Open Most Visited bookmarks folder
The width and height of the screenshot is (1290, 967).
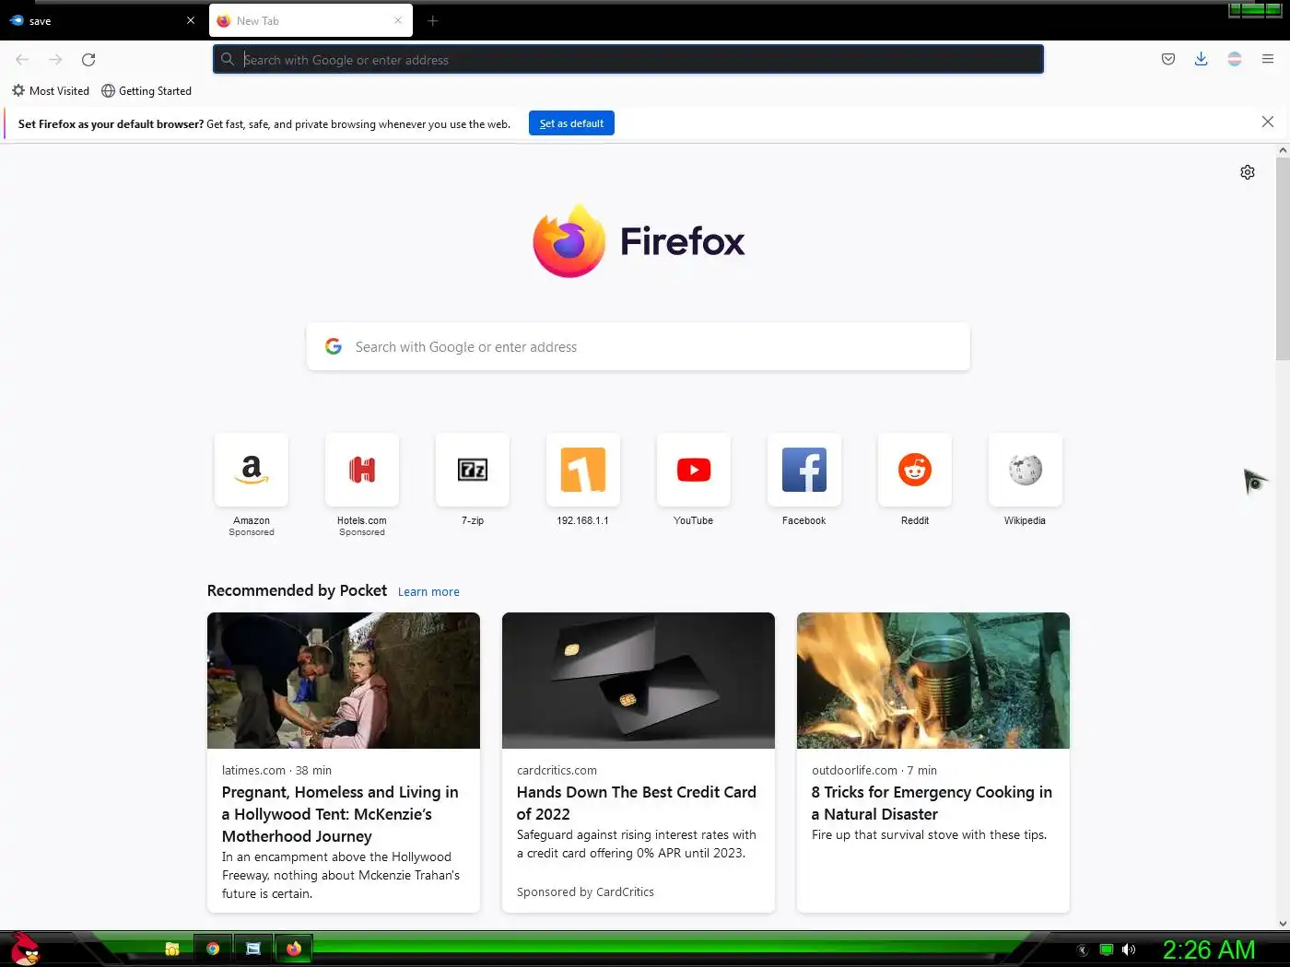(51, 91)
